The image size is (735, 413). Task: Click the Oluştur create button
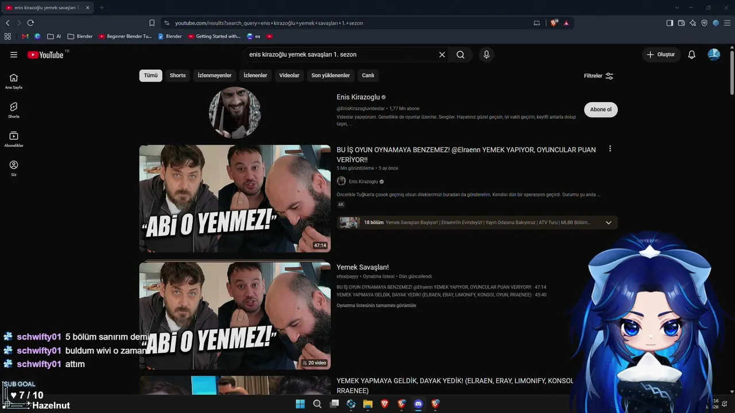pyautogui.click(x=661, y=54)
